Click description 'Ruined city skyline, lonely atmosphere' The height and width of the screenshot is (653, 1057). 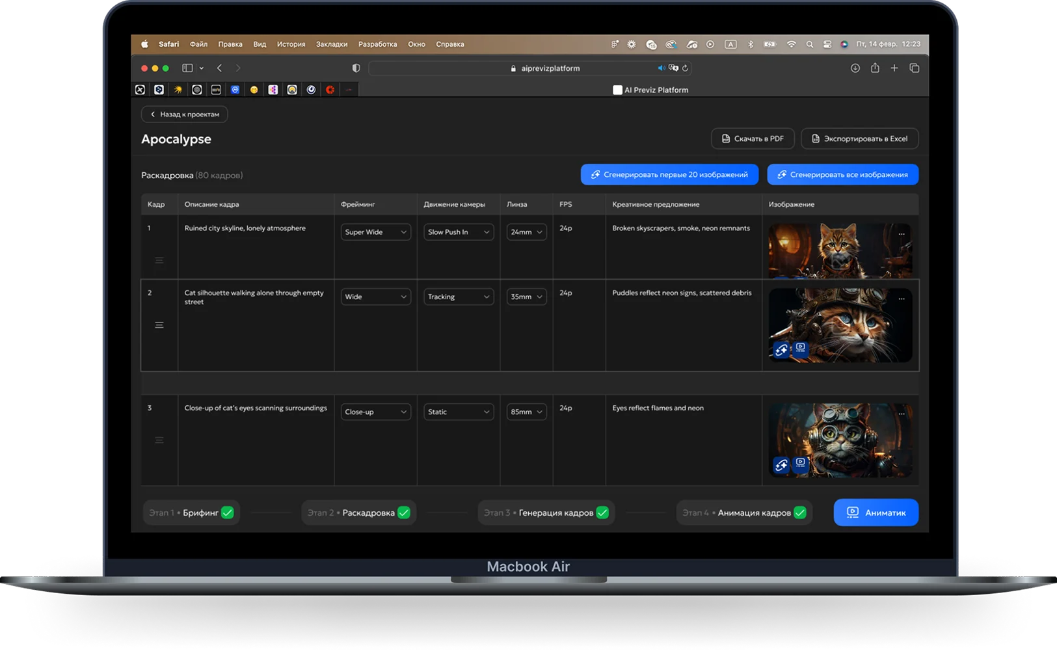245,228
